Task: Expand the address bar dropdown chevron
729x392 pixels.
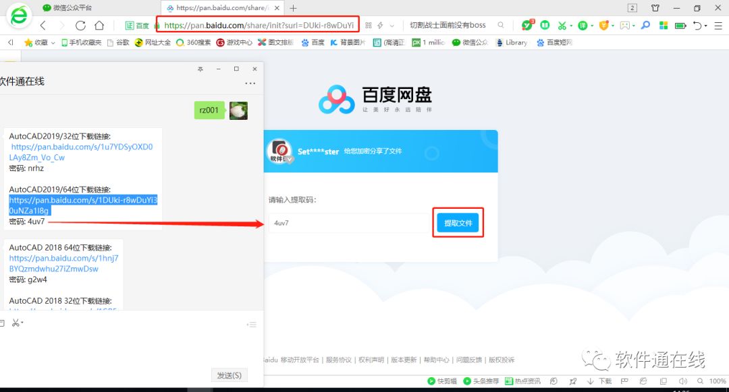Action: (x=392, y=26)
